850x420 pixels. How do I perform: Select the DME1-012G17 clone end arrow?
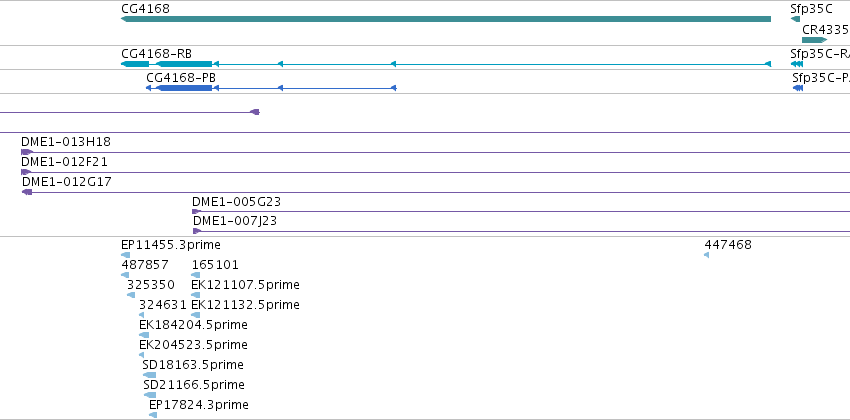click(27, 192)
